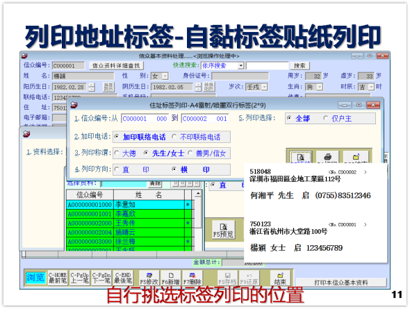Click the 姓名 field with 楊穎
Image resolution: width=410 pixels, height=309 pixels.
tap(83, 76)
